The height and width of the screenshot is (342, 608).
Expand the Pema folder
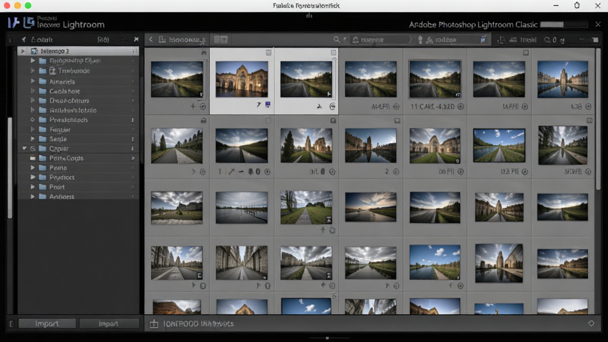(x=33, y=167)
